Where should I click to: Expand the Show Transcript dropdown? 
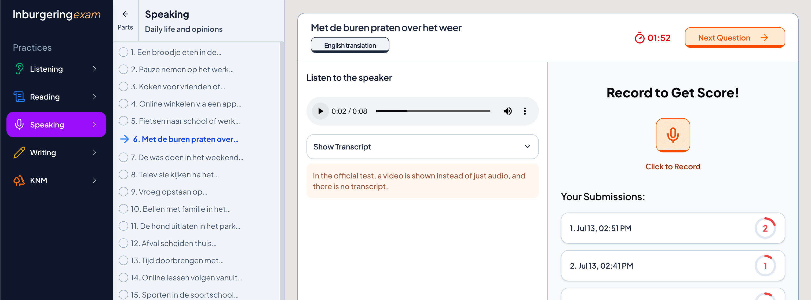point(422,147)
